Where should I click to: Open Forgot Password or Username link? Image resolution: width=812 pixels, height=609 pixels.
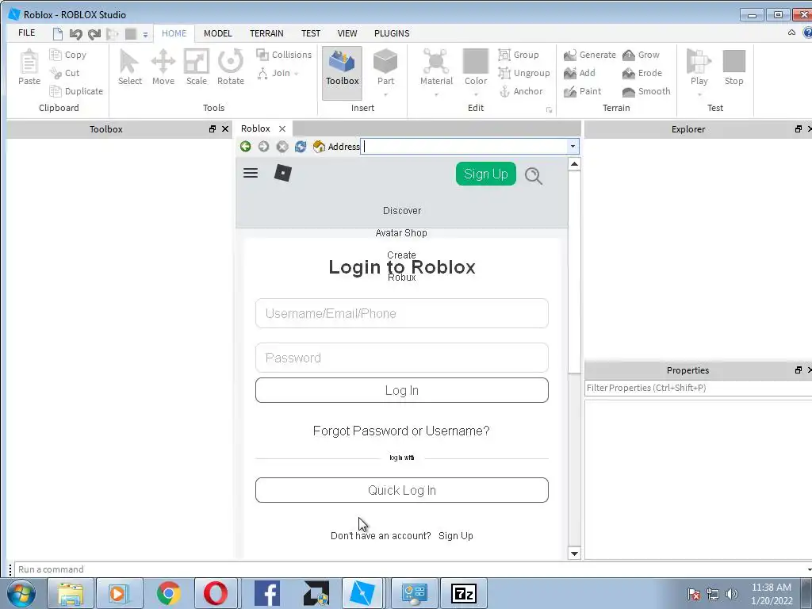[x=401, y=431]
